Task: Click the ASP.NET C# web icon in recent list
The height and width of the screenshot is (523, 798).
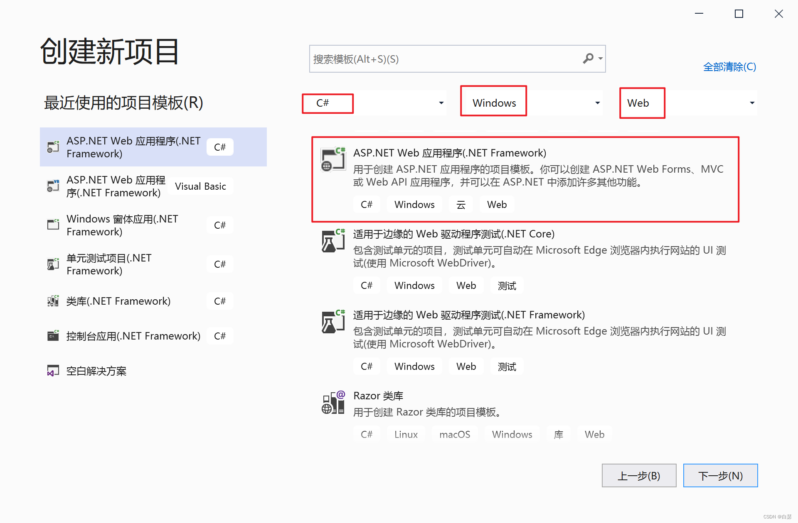Action: pos(53,147)
